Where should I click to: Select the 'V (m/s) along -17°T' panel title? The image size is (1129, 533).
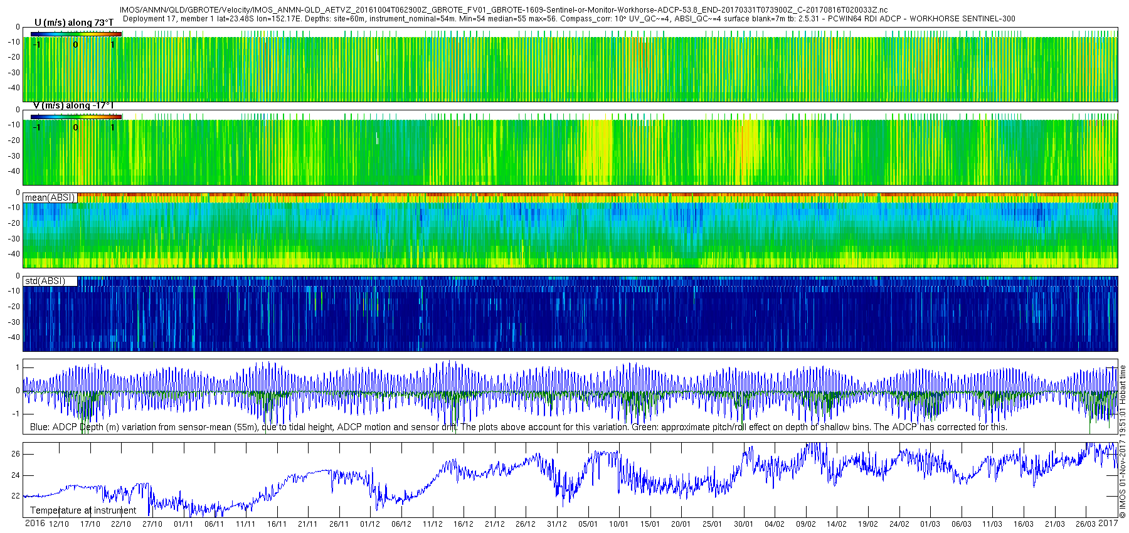coord(73,105)
